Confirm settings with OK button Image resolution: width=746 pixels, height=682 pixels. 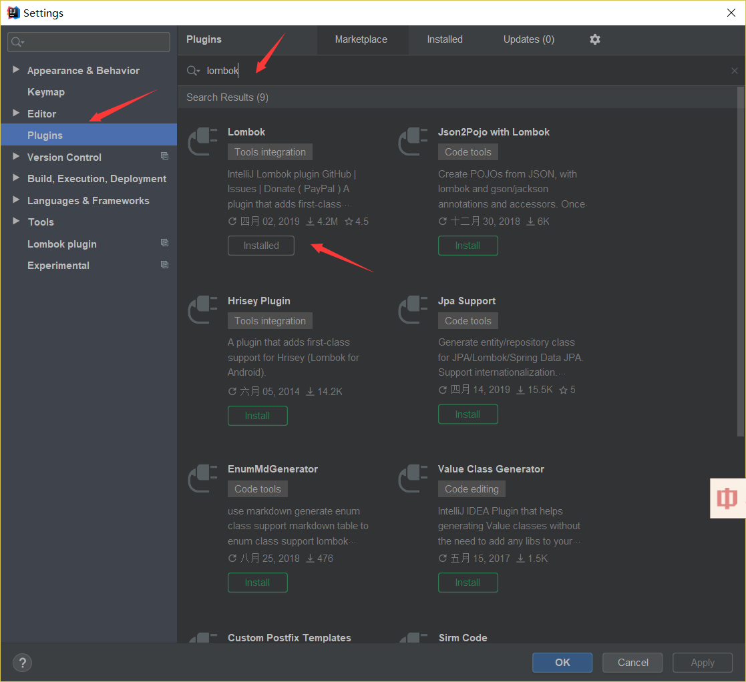click(562, 663)
